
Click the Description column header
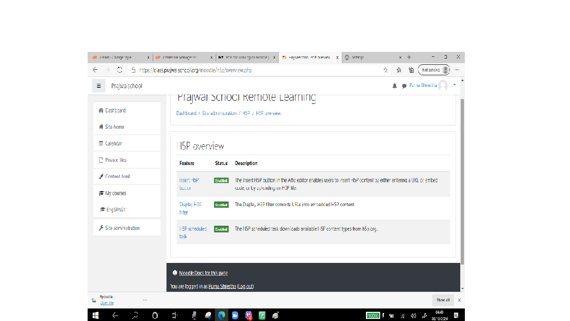pyautogui.click(x=246, y=163)
